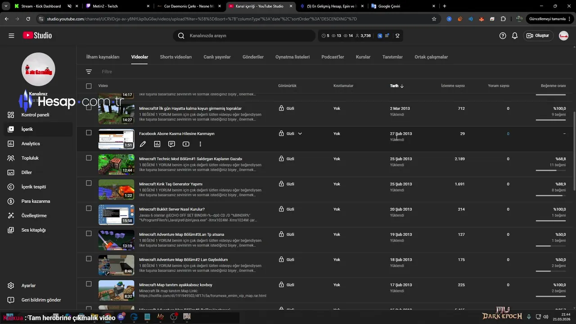Check the Bukkit Server video checkbox
Image resolution: width=576 pixels, height=324 pixels.
click(x=89, y=208)
